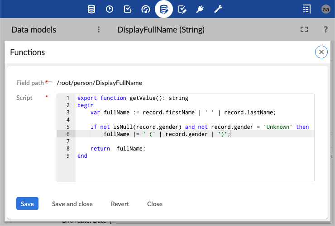Click the Revert button
The width and height of the screenshot is (335, 226).
120,204
